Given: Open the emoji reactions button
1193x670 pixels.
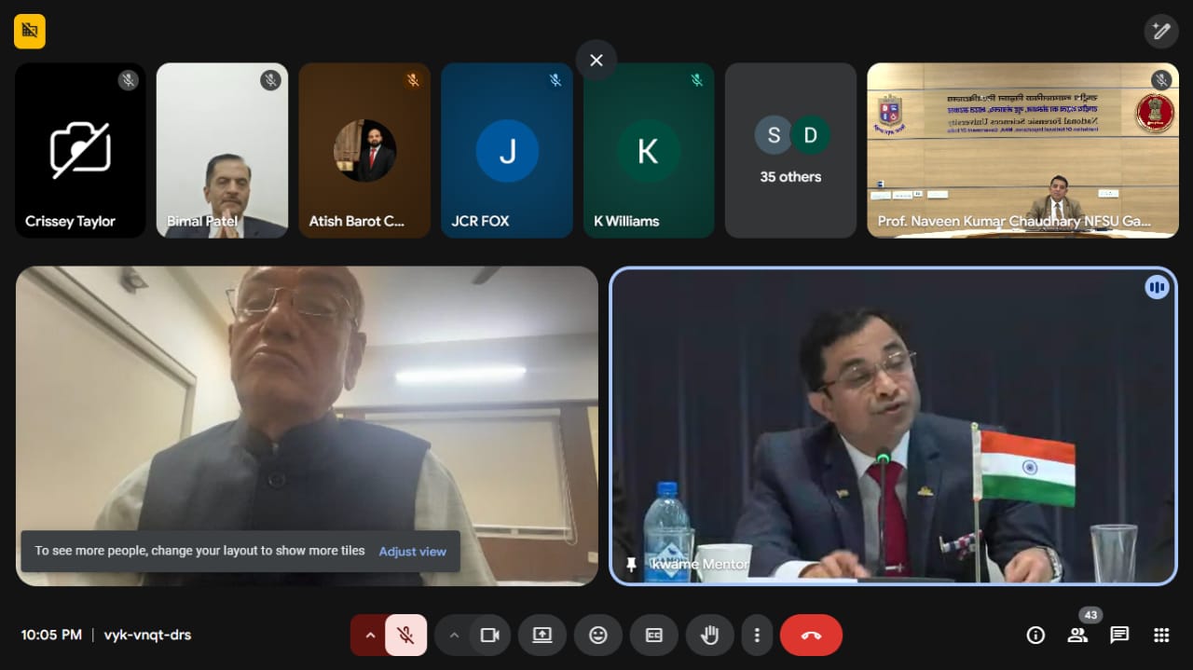Looking at the screenshot, I should tap(598, 636).
